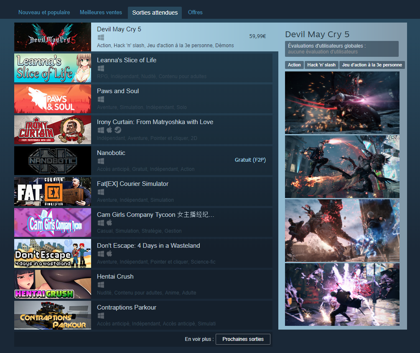
Task: Open the Meilleures ventes tab
Action: [101, 12]
